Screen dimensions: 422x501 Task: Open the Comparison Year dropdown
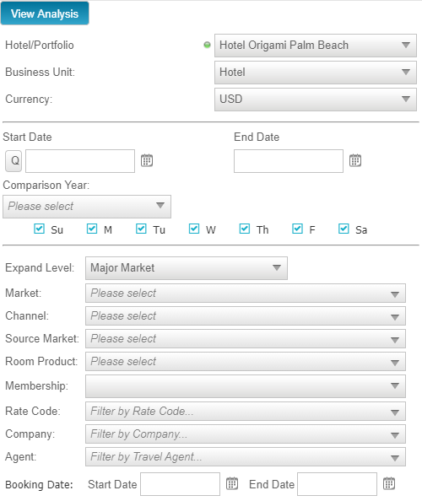pyautogui.click(x=87, y=207)
